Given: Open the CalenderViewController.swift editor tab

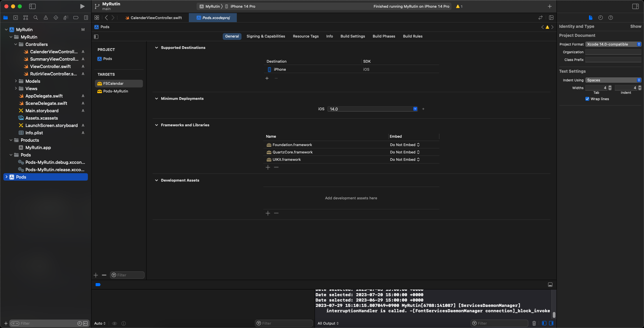Looking at the screenshot, I should tap(153, 18).
